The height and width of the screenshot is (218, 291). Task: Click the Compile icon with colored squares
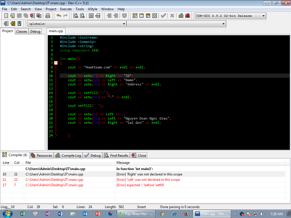point(135,16)
